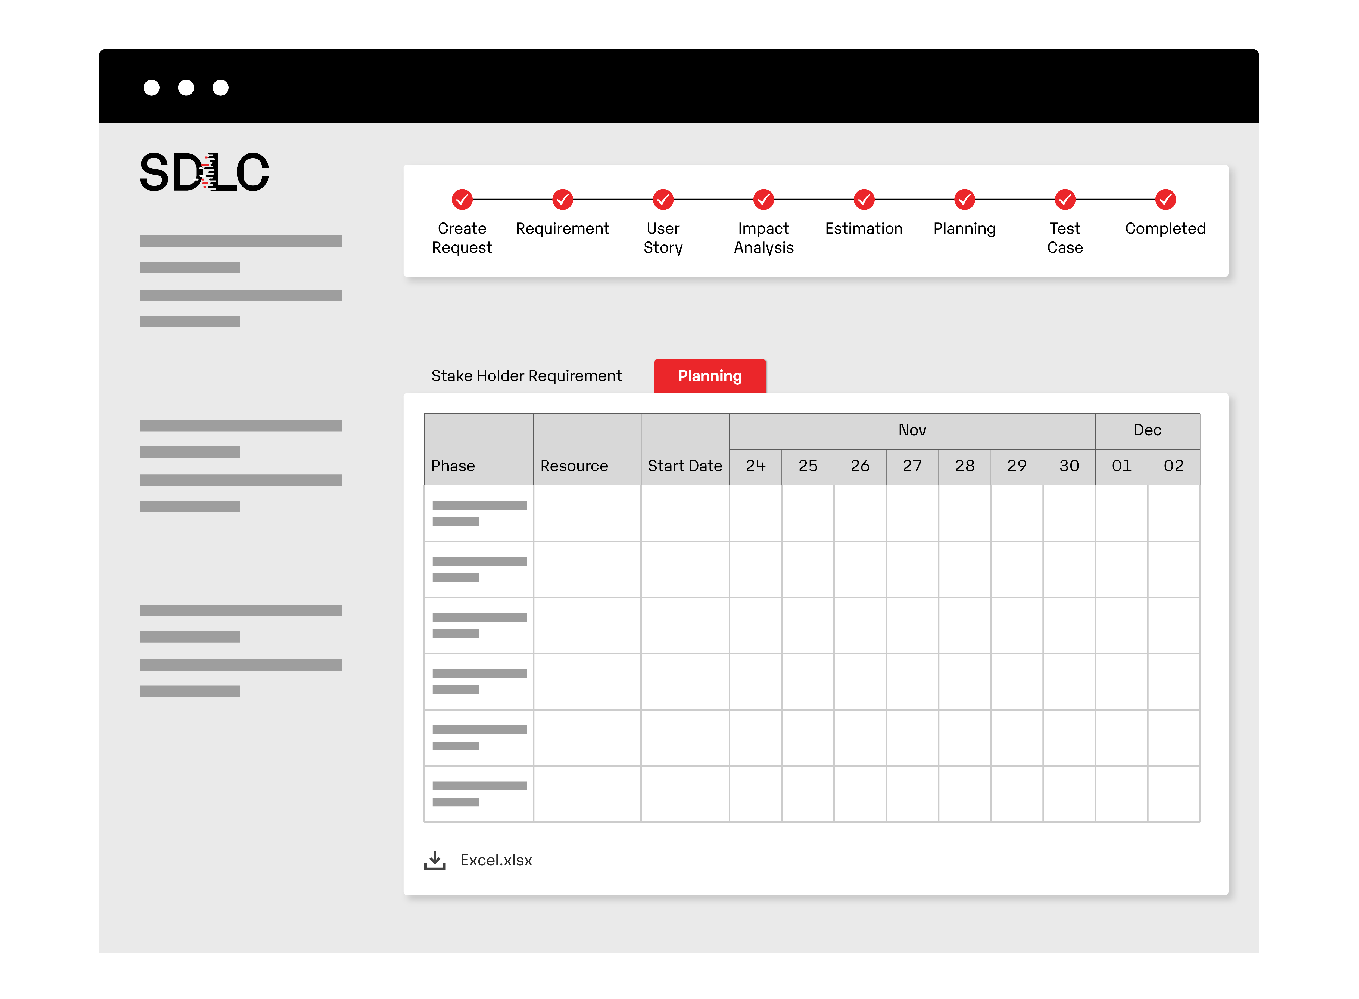Open the red Planning tab
This screenshot has width=1359, height=999.
click(710, 376)
